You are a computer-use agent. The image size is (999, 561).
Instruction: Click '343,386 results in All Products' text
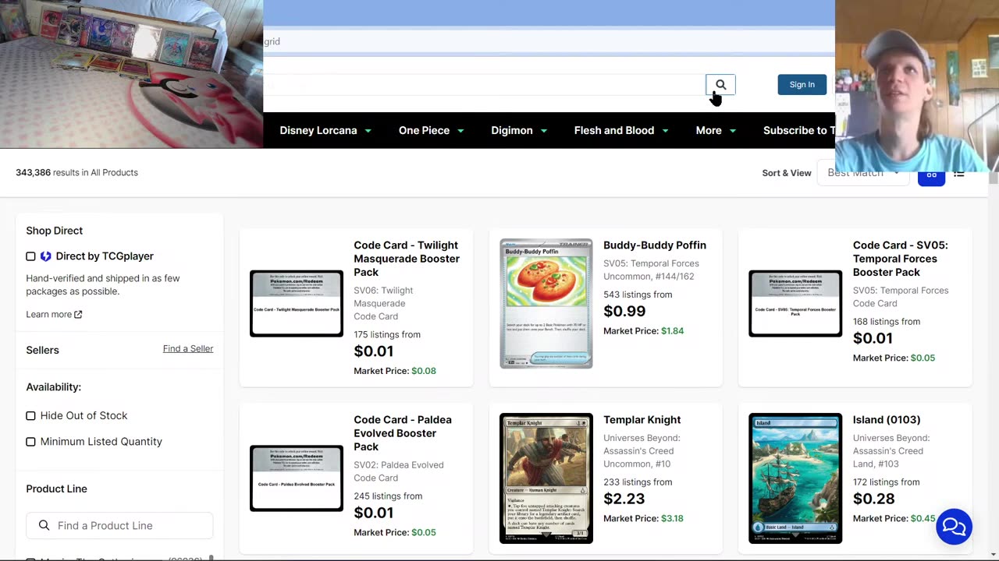click(x=76, y=172)
